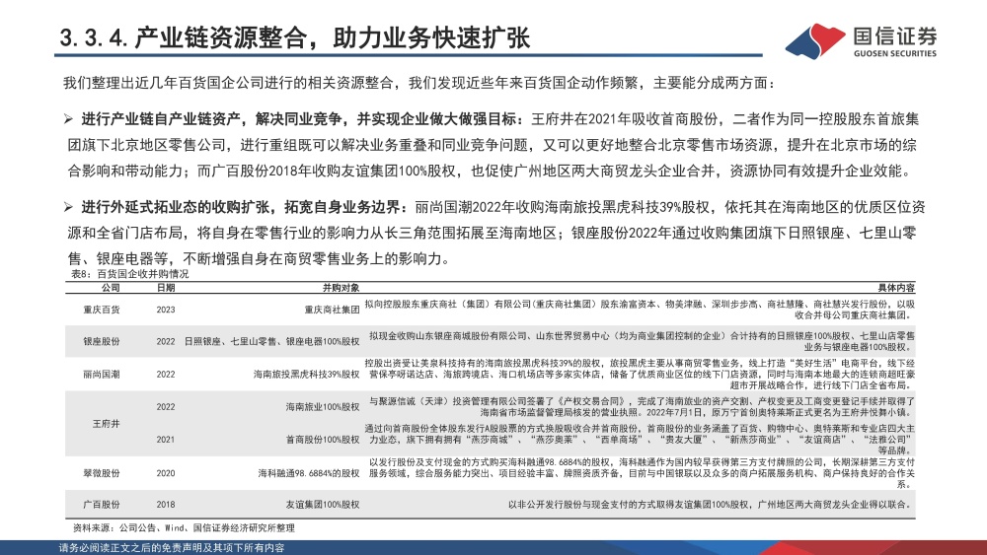Viewport: 987px width, 555px height.
Task: Click the '广百股份' company cell
Action: click(102, 504)
